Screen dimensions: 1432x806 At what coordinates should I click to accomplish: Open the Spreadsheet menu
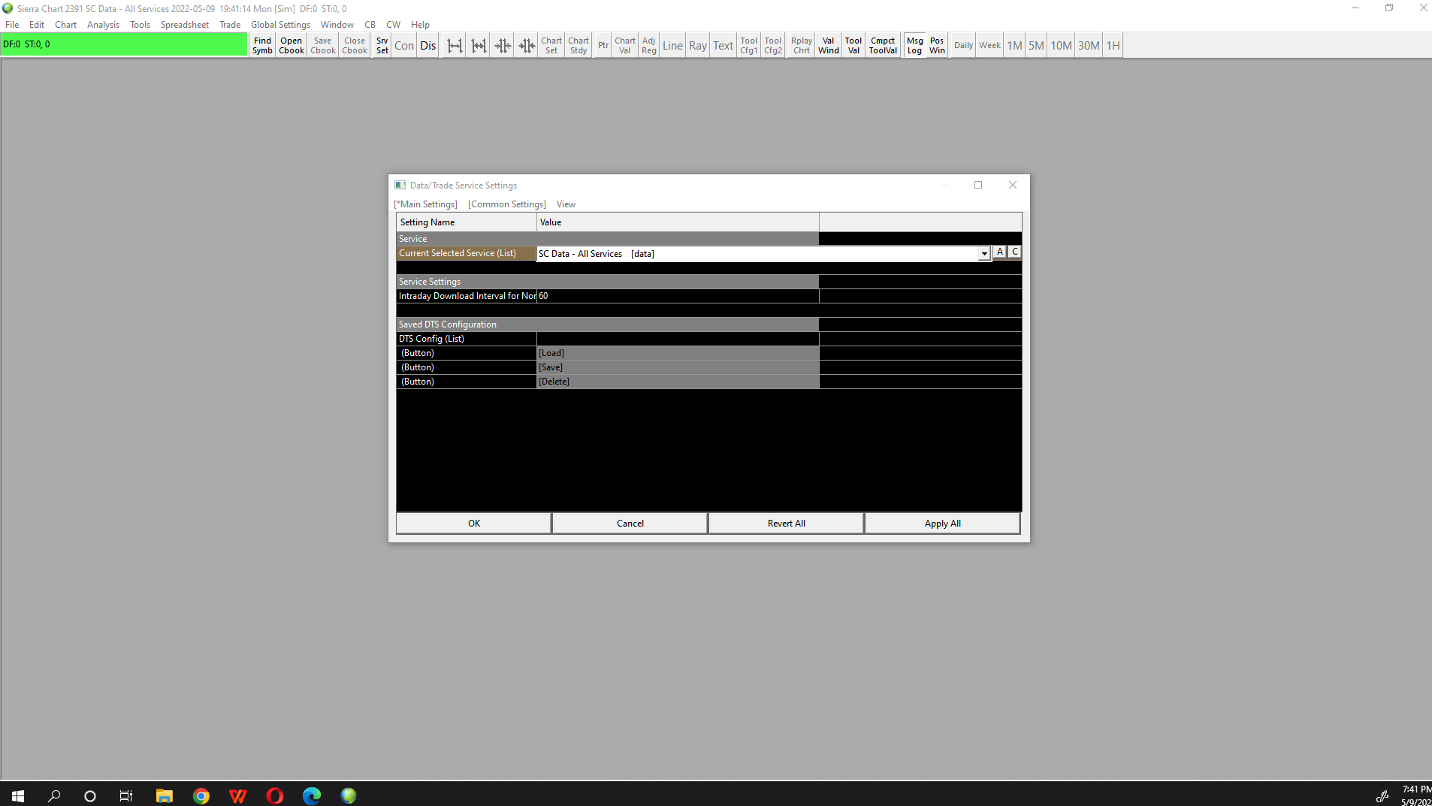(x=184, y=25)
